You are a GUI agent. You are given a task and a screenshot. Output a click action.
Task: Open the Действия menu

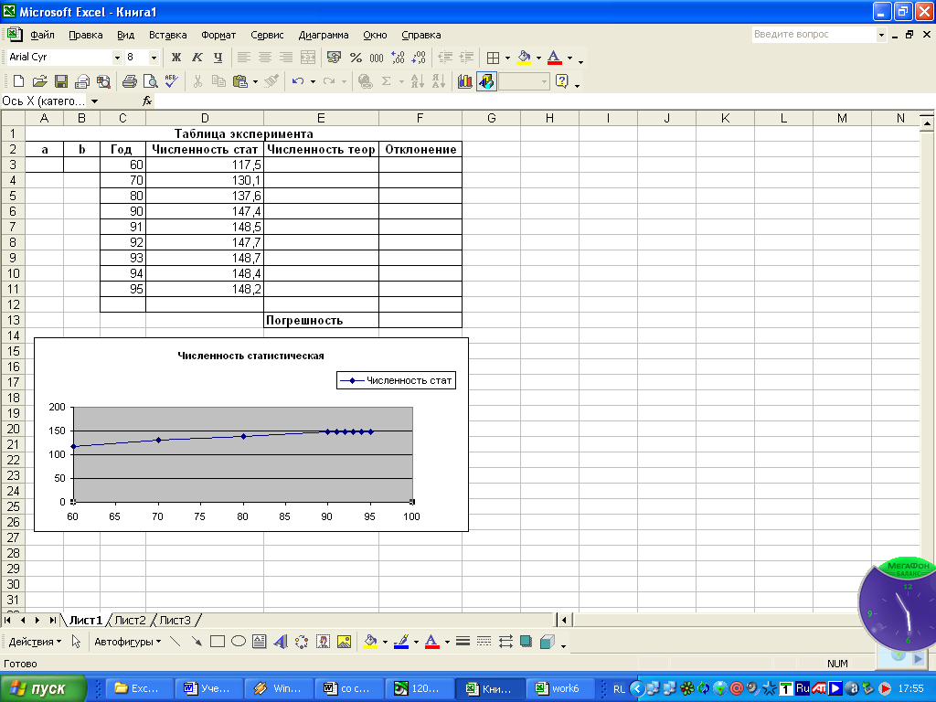click(35, 642)
